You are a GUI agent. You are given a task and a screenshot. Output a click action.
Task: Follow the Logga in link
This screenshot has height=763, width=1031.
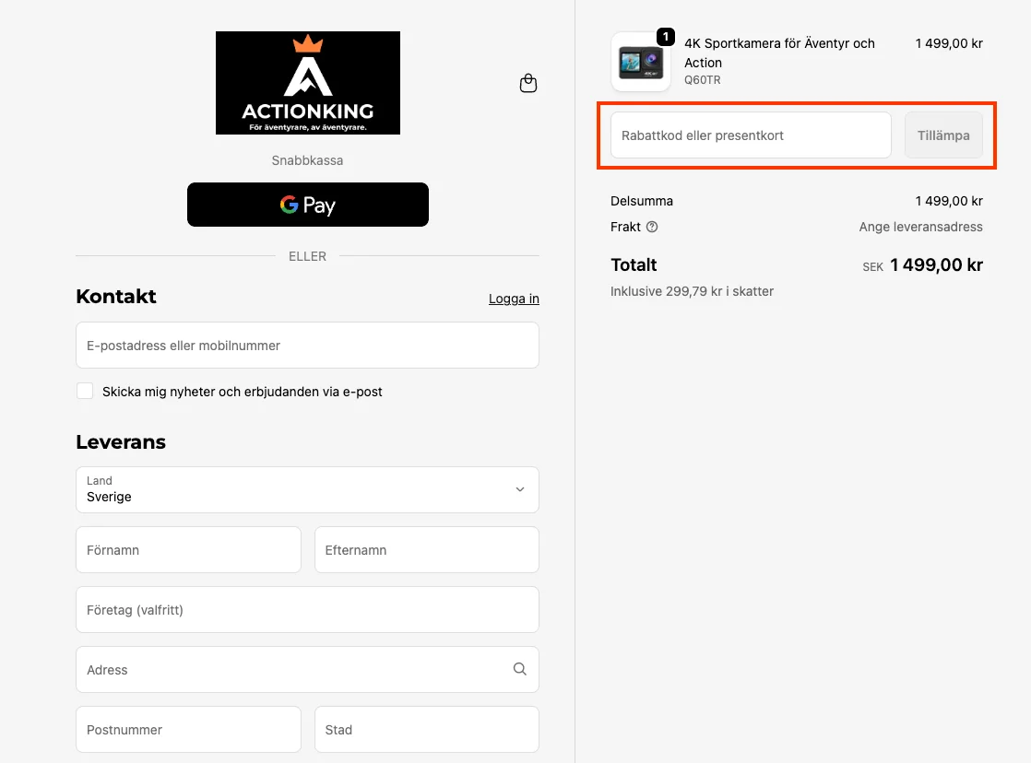[514, 299]
